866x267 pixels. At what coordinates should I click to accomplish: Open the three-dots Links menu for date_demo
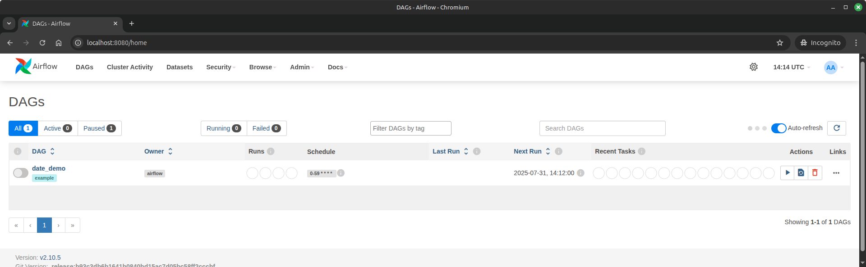836,173
